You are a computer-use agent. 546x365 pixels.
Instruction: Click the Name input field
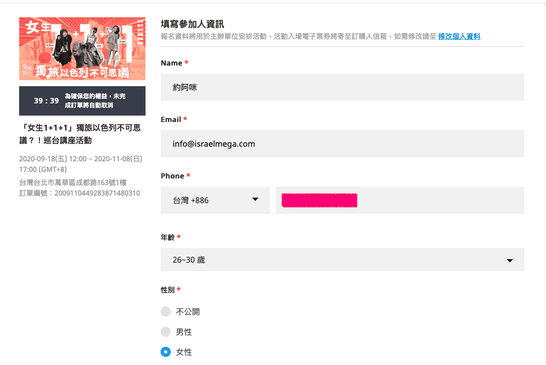point(342,87)
